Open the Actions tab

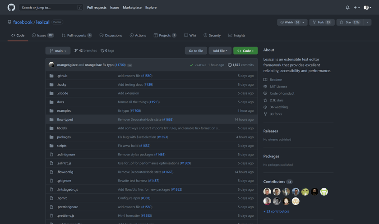tap(138, 35)
